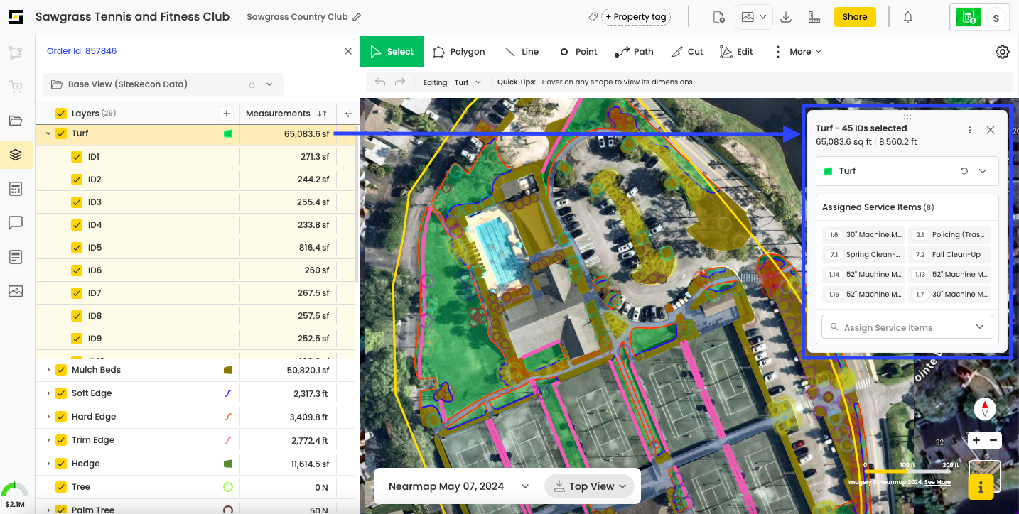This screenshot has width=1019, height=514.
Task: Uncheck the ID1 checkbox
Action: pos(77,157)
